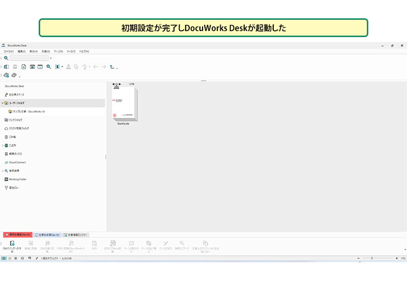Click the back arrow in toolbar
The height and width of the screenshot is (305, 407).
click(96, 67)
